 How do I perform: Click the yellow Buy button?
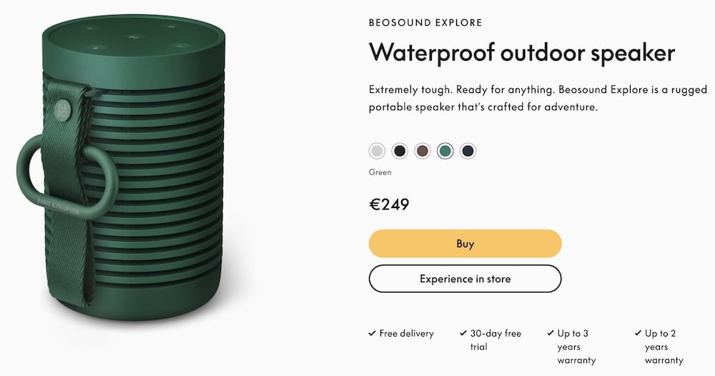tap(465, 243)
